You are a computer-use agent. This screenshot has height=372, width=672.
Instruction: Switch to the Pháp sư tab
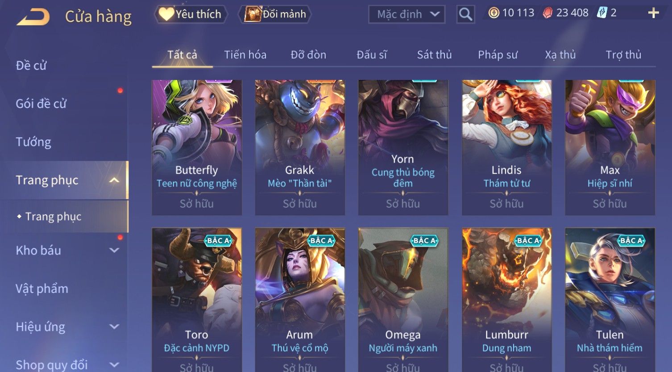coord(498,55)
